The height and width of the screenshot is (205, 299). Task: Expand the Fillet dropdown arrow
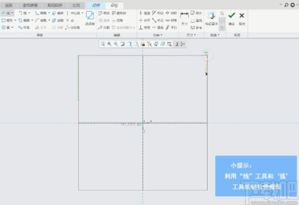pos(49,13)
